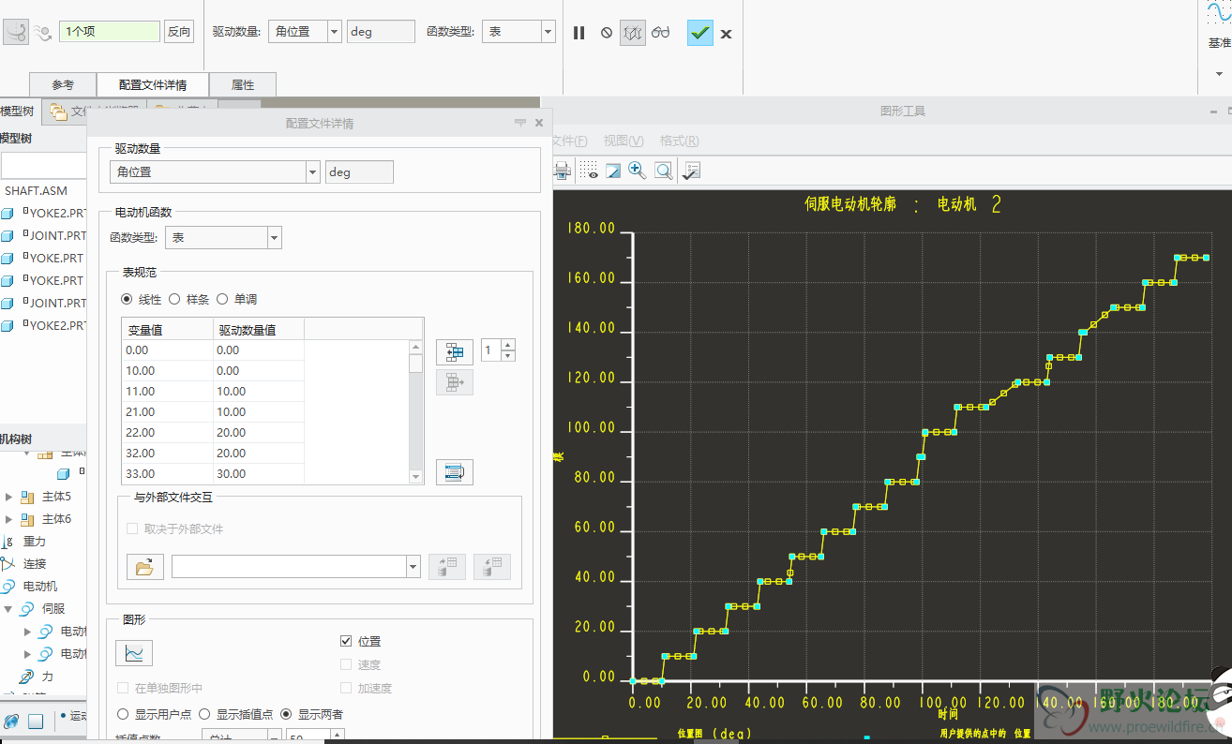Uncheck the 位置 checkbox
Image resolution: width=1232 pixels, height=744 pixels.
[x=346, y=641]
